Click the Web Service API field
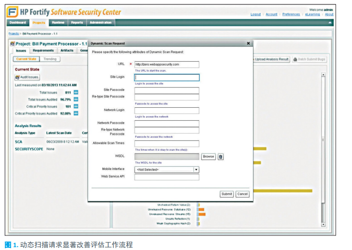 tap(166, 177)
